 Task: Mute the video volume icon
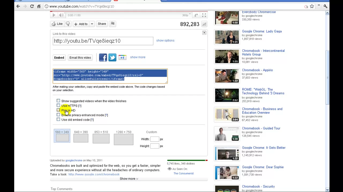tap(61, 15)
